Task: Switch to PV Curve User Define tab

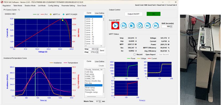Action: tap(99, 13)
